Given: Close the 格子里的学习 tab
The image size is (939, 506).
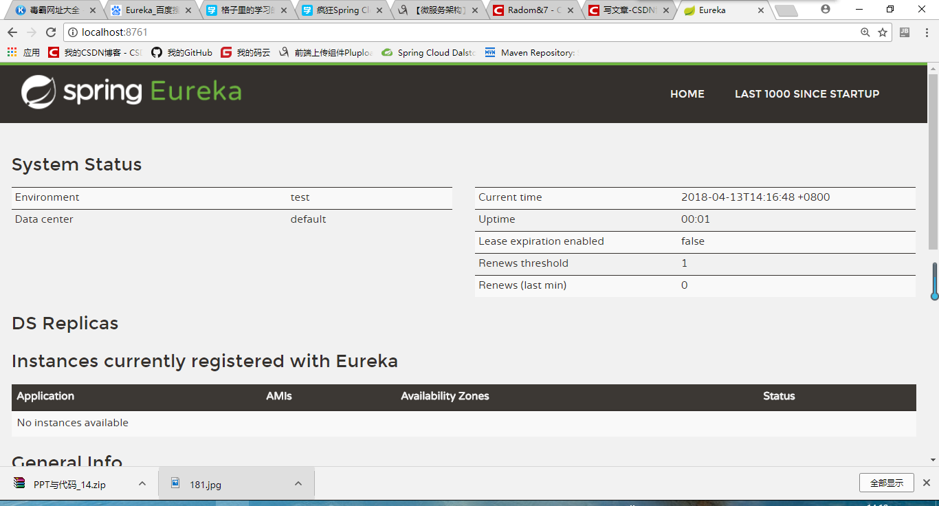Looking at the screenshot, I should pyautogui.click(x=284, y=10).
